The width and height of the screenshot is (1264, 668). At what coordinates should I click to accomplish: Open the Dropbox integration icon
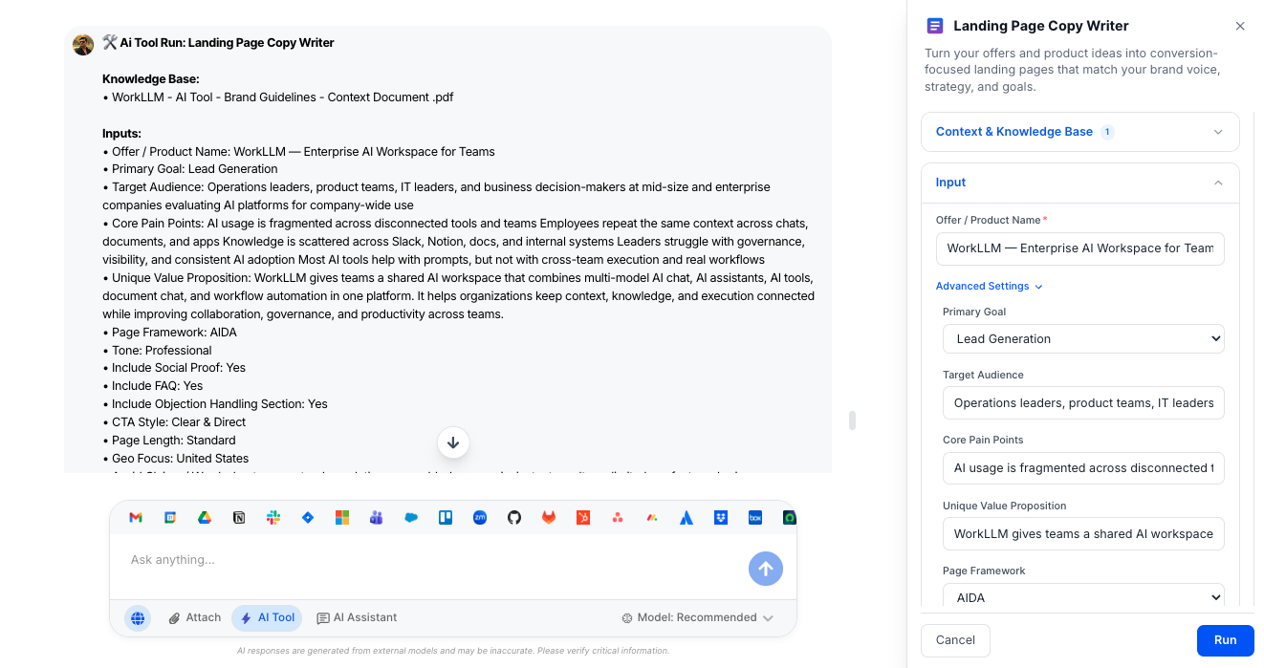(721, 517)
